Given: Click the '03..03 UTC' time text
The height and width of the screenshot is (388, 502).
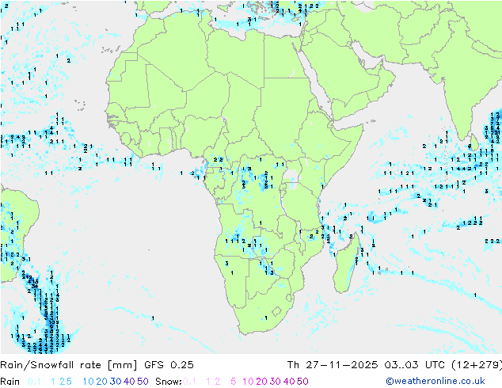Looking at the screenshot, I should pyautogui.click(x=415, y=365).
